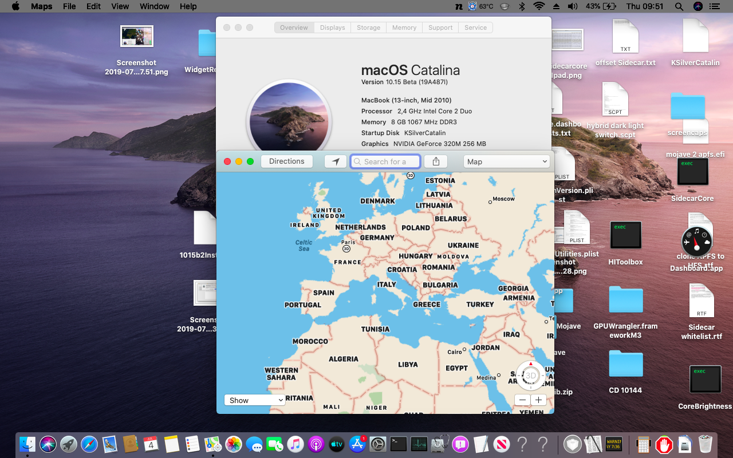Zoom out with the minus button
Image resolution: width=733 pixels, height=458 pixels.
point(522,400)
